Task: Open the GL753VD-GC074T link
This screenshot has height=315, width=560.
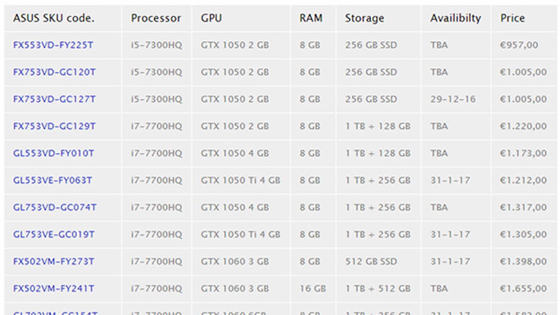Action: pos(55,207)
